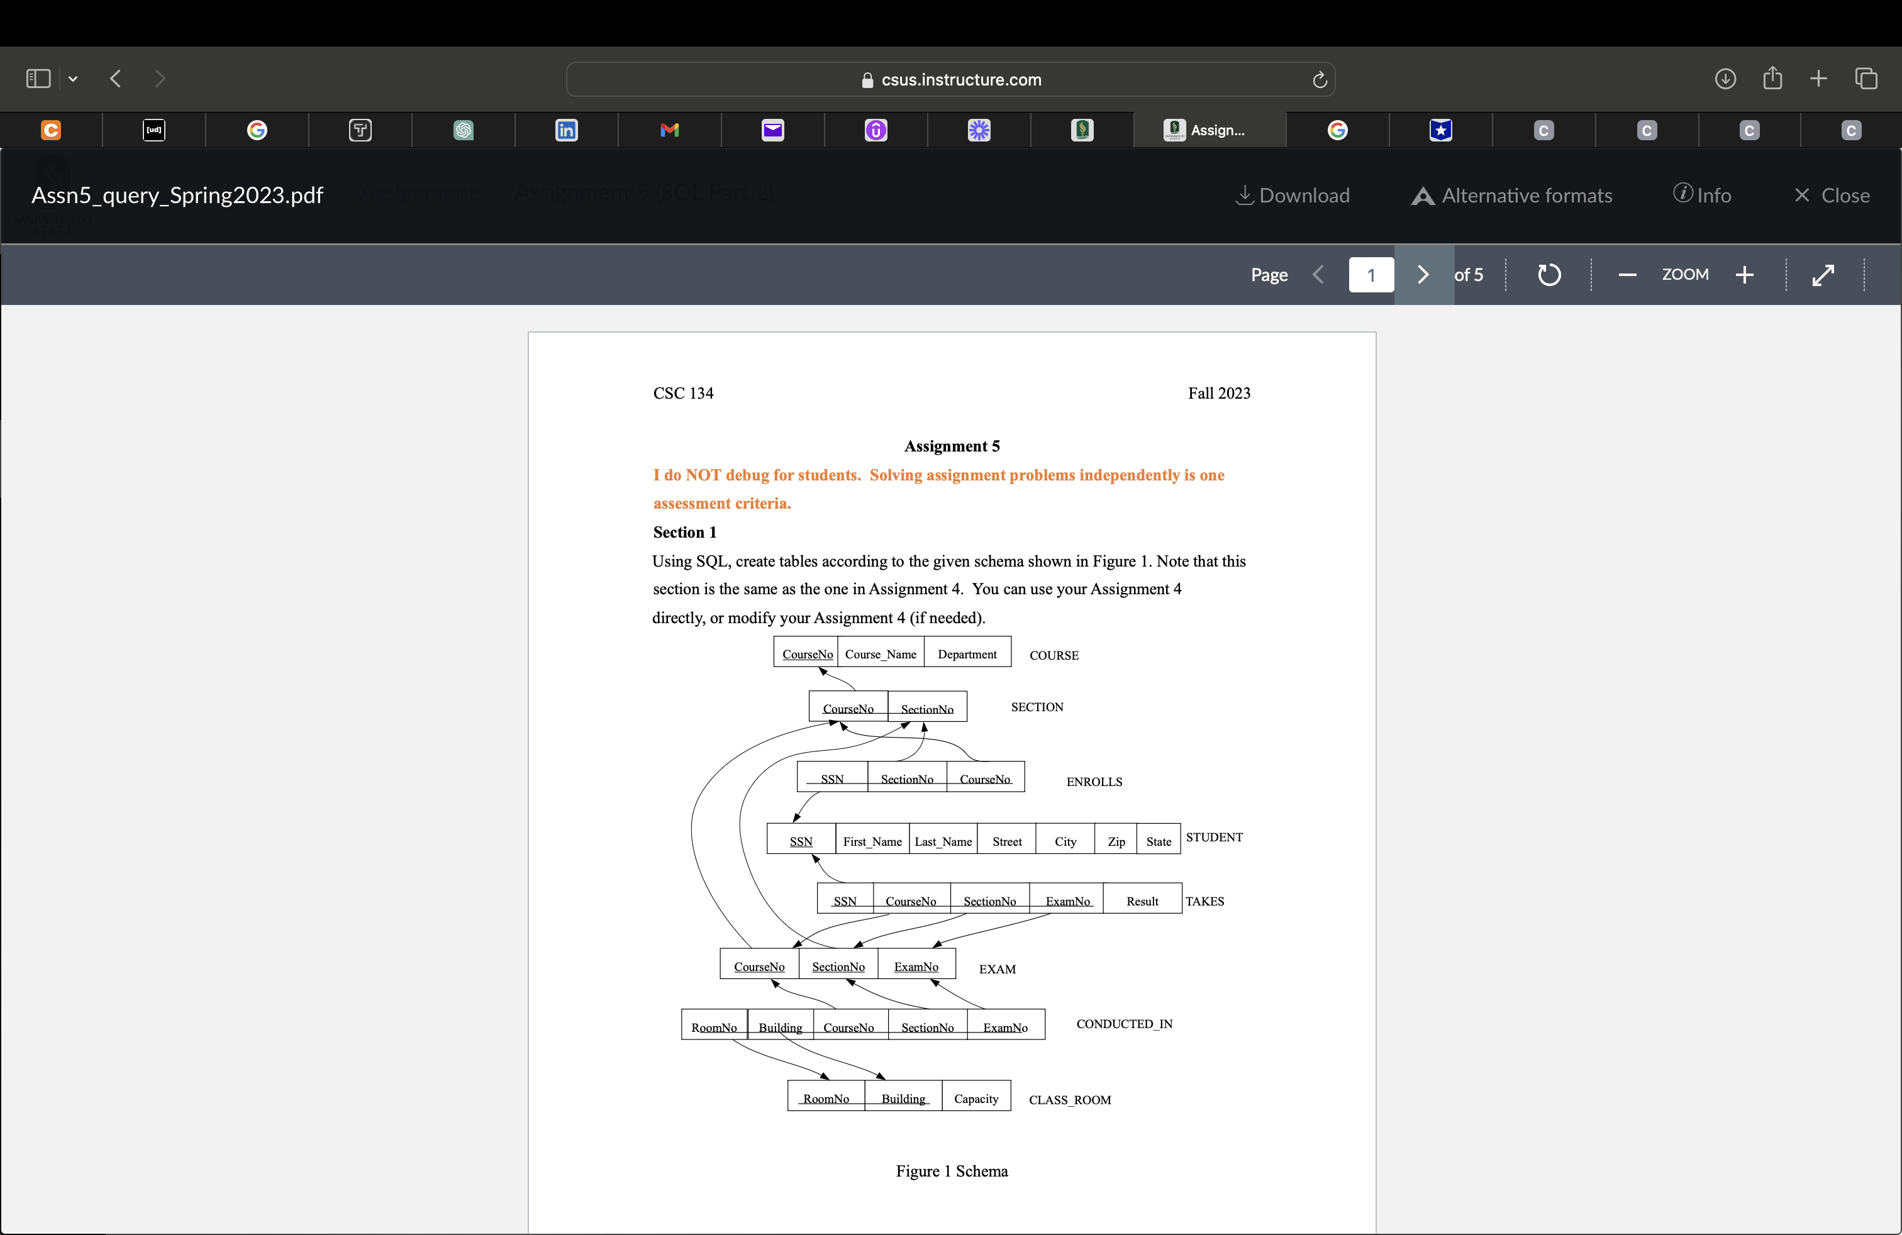This screenshot has height=1235, width=1902.
Task: Close the PDF preview with Close button
Action: (x=1832, y=194)
